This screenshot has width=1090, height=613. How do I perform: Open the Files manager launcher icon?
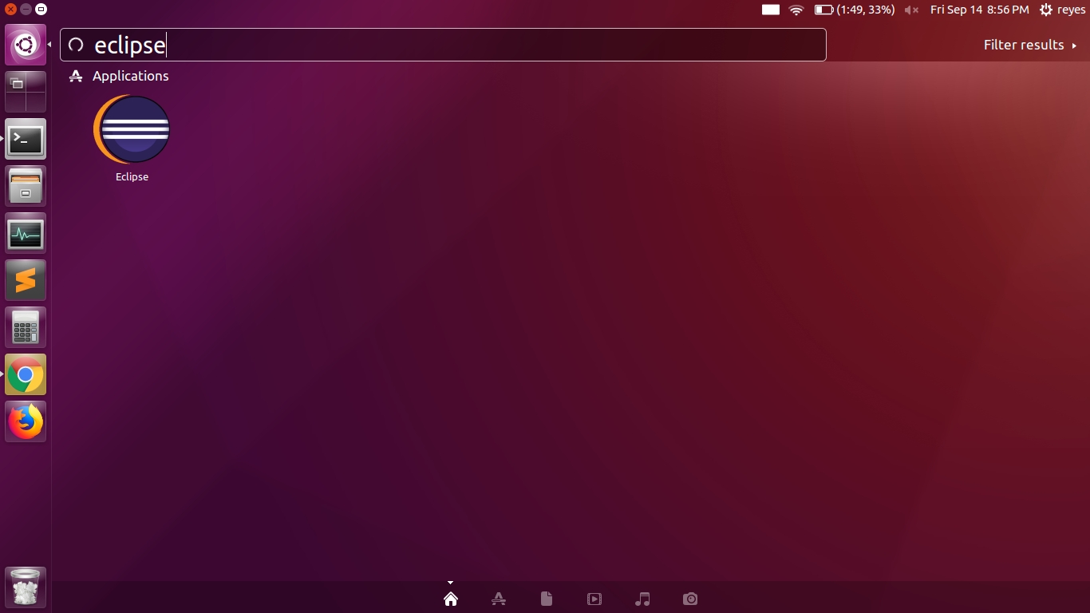click(x=26, y=187)
